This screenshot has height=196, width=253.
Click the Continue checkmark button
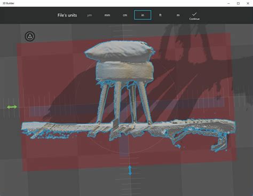[x=194, y=16]
